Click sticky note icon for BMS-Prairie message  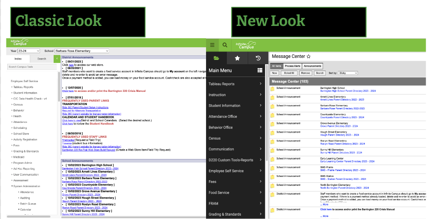pyautogui.click(x=272, y=168)
